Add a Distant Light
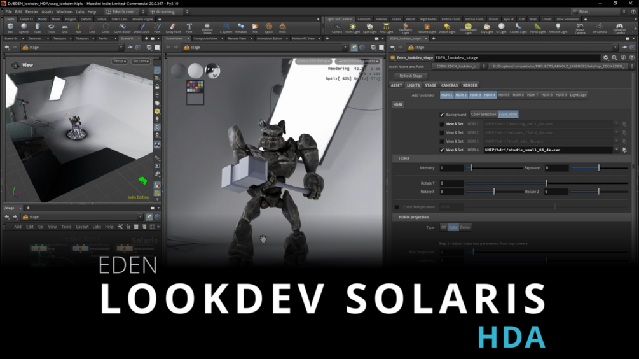Screen dimensions: 639x359 pos(446,28)
